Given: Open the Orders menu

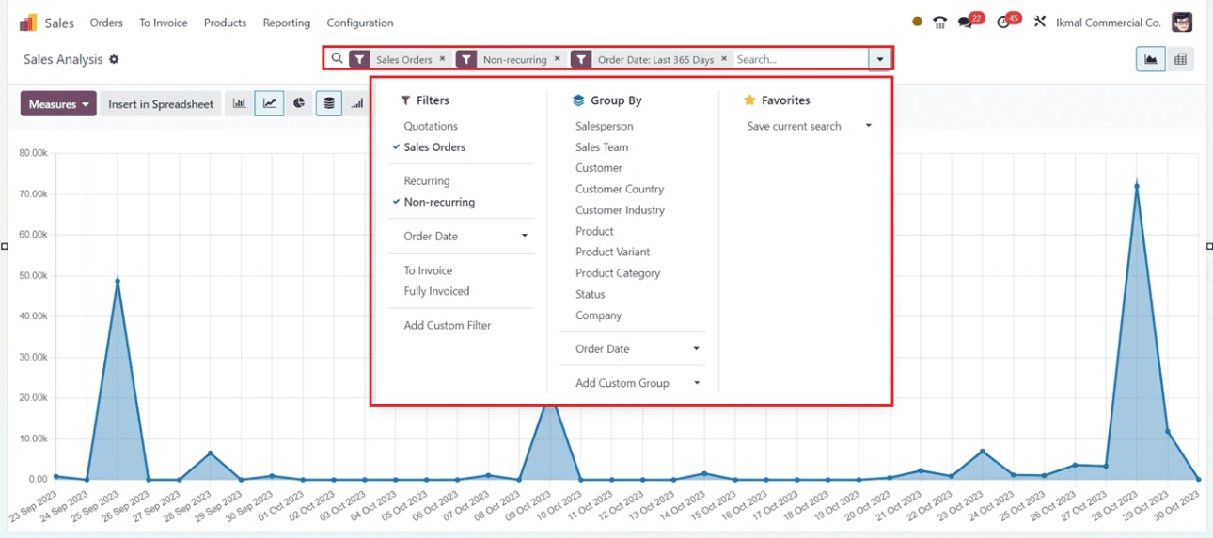Looking at the screenshot, I should pos(106,23).
